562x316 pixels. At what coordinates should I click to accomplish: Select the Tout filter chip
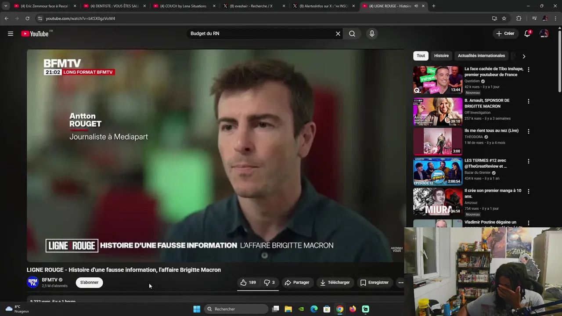click(421, 56)
